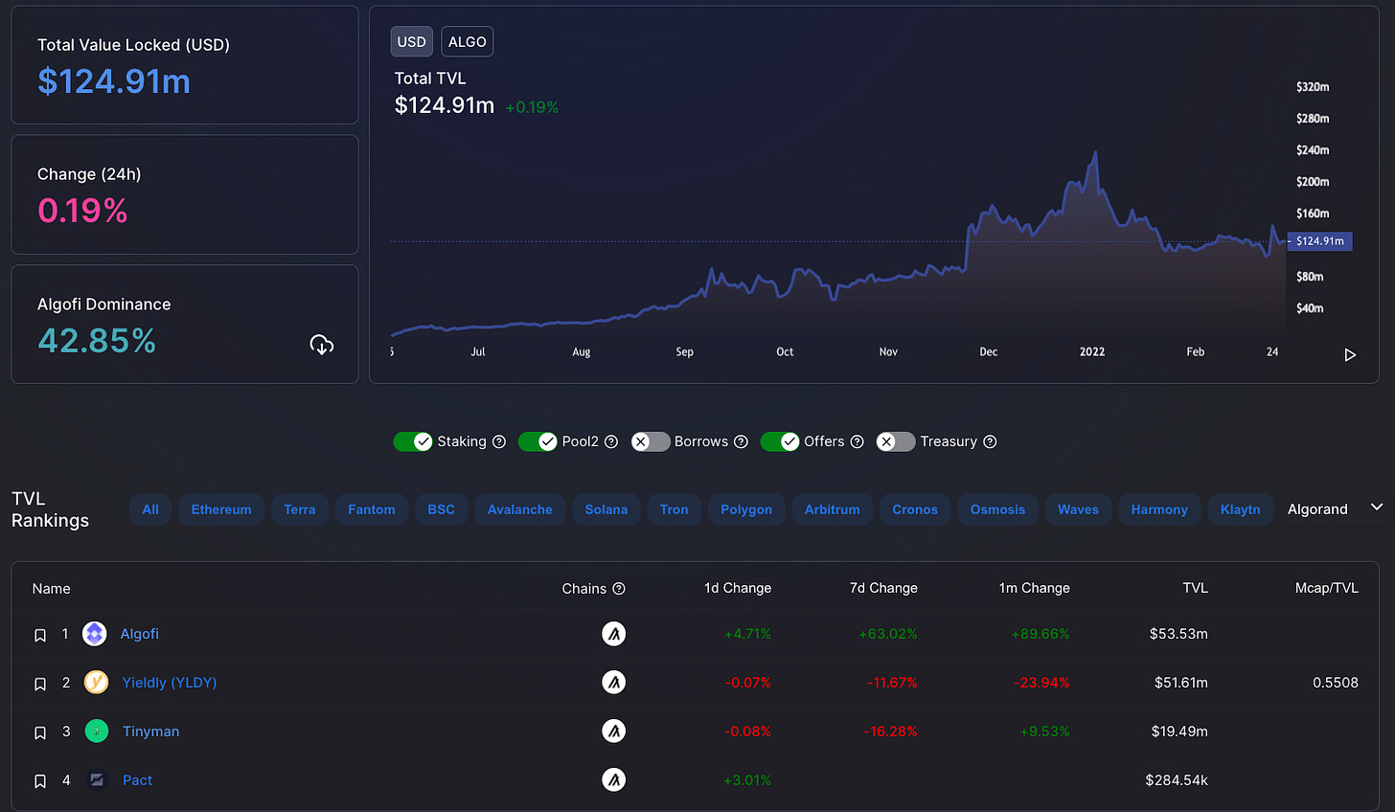Viewport: 1395px width, 812px height.
Task: Click Algorand chain icon in Yieldly row
Action: tap(614, 683)
